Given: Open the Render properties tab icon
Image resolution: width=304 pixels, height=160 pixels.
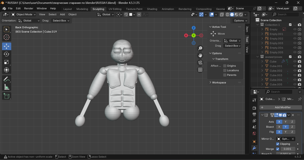Looking at the screenshot, I should (x=254, y=108).
